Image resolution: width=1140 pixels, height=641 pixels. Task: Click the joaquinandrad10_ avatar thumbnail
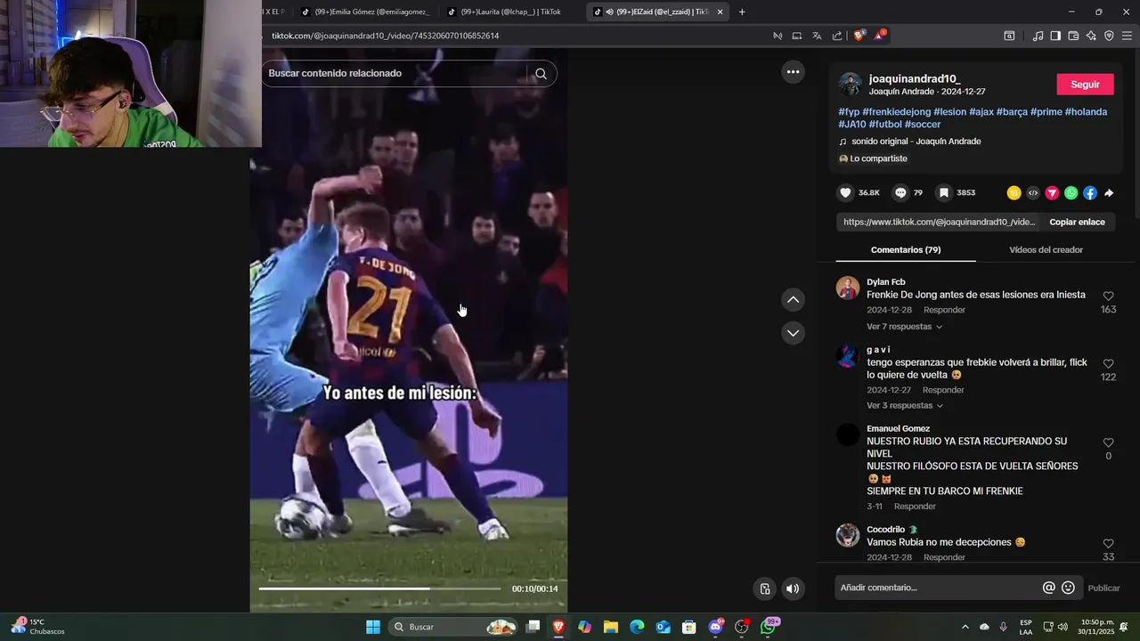[x=850, y=85]
